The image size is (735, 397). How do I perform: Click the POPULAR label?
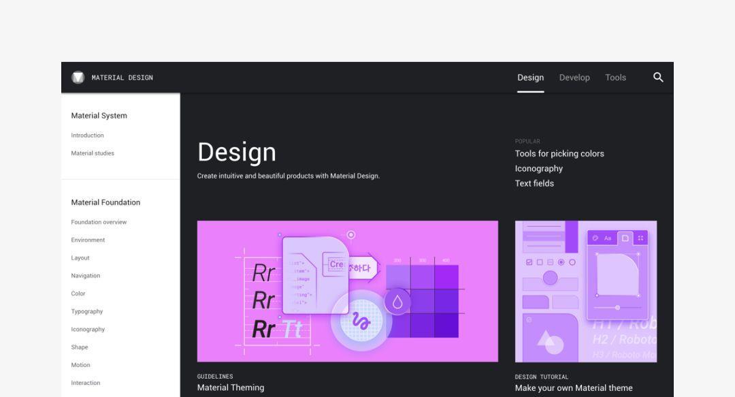point(527,141)
